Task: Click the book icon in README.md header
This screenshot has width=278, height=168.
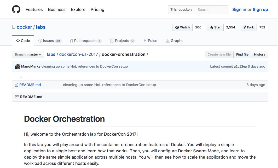Action: [x=17, y=97]
